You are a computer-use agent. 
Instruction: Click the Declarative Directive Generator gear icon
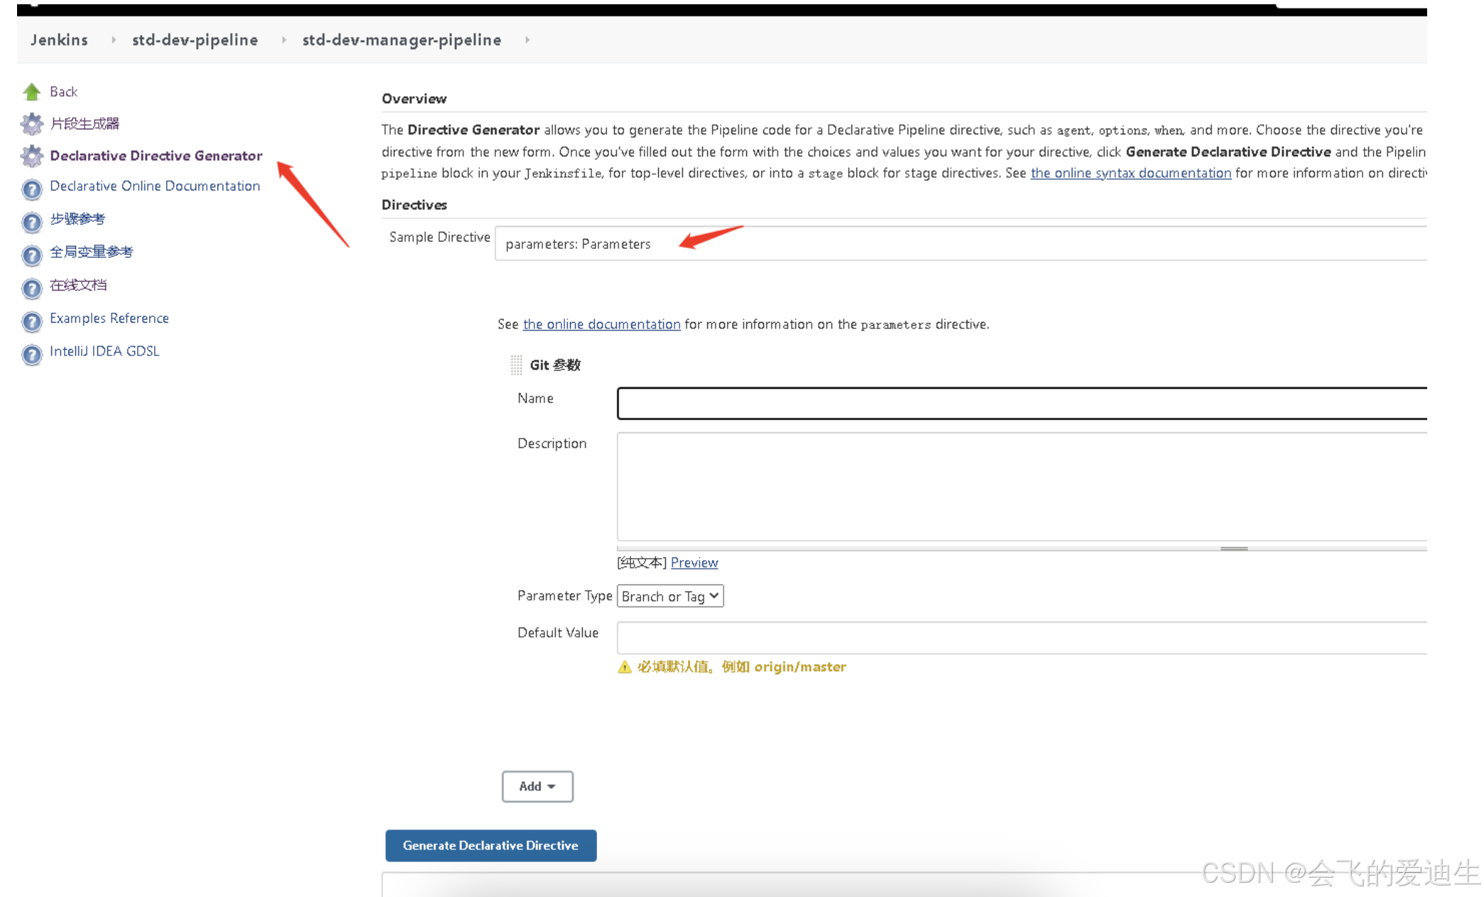(32, 156)
